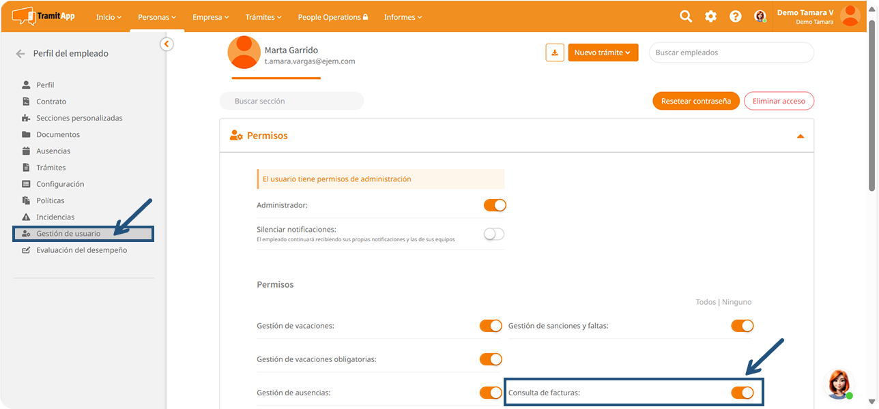This screenshot has width=879, height=409.
Task: Toggle the Consulta de facturas switch
Action: tap(742, 392)
